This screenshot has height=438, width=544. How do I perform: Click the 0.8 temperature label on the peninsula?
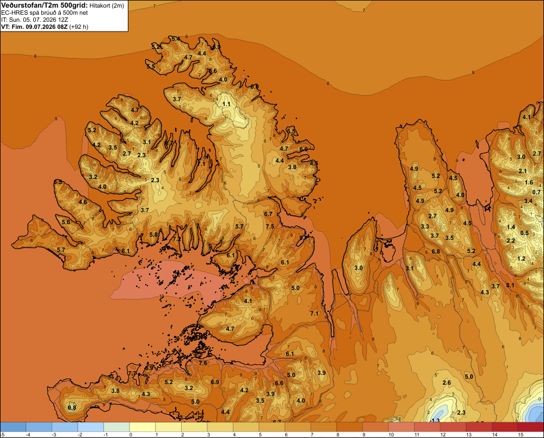pyautogui.click(x=72, y=408)
